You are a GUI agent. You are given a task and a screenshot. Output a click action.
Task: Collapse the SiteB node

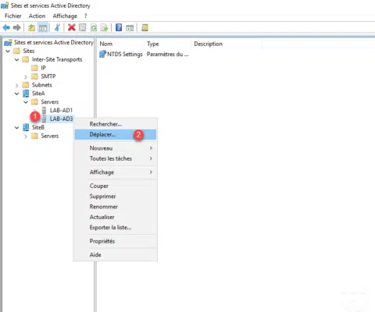coord(16,128)
